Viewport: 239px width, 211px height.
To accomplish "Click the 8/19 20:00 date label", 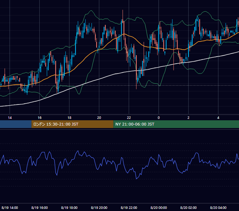I will pos(99,207).
